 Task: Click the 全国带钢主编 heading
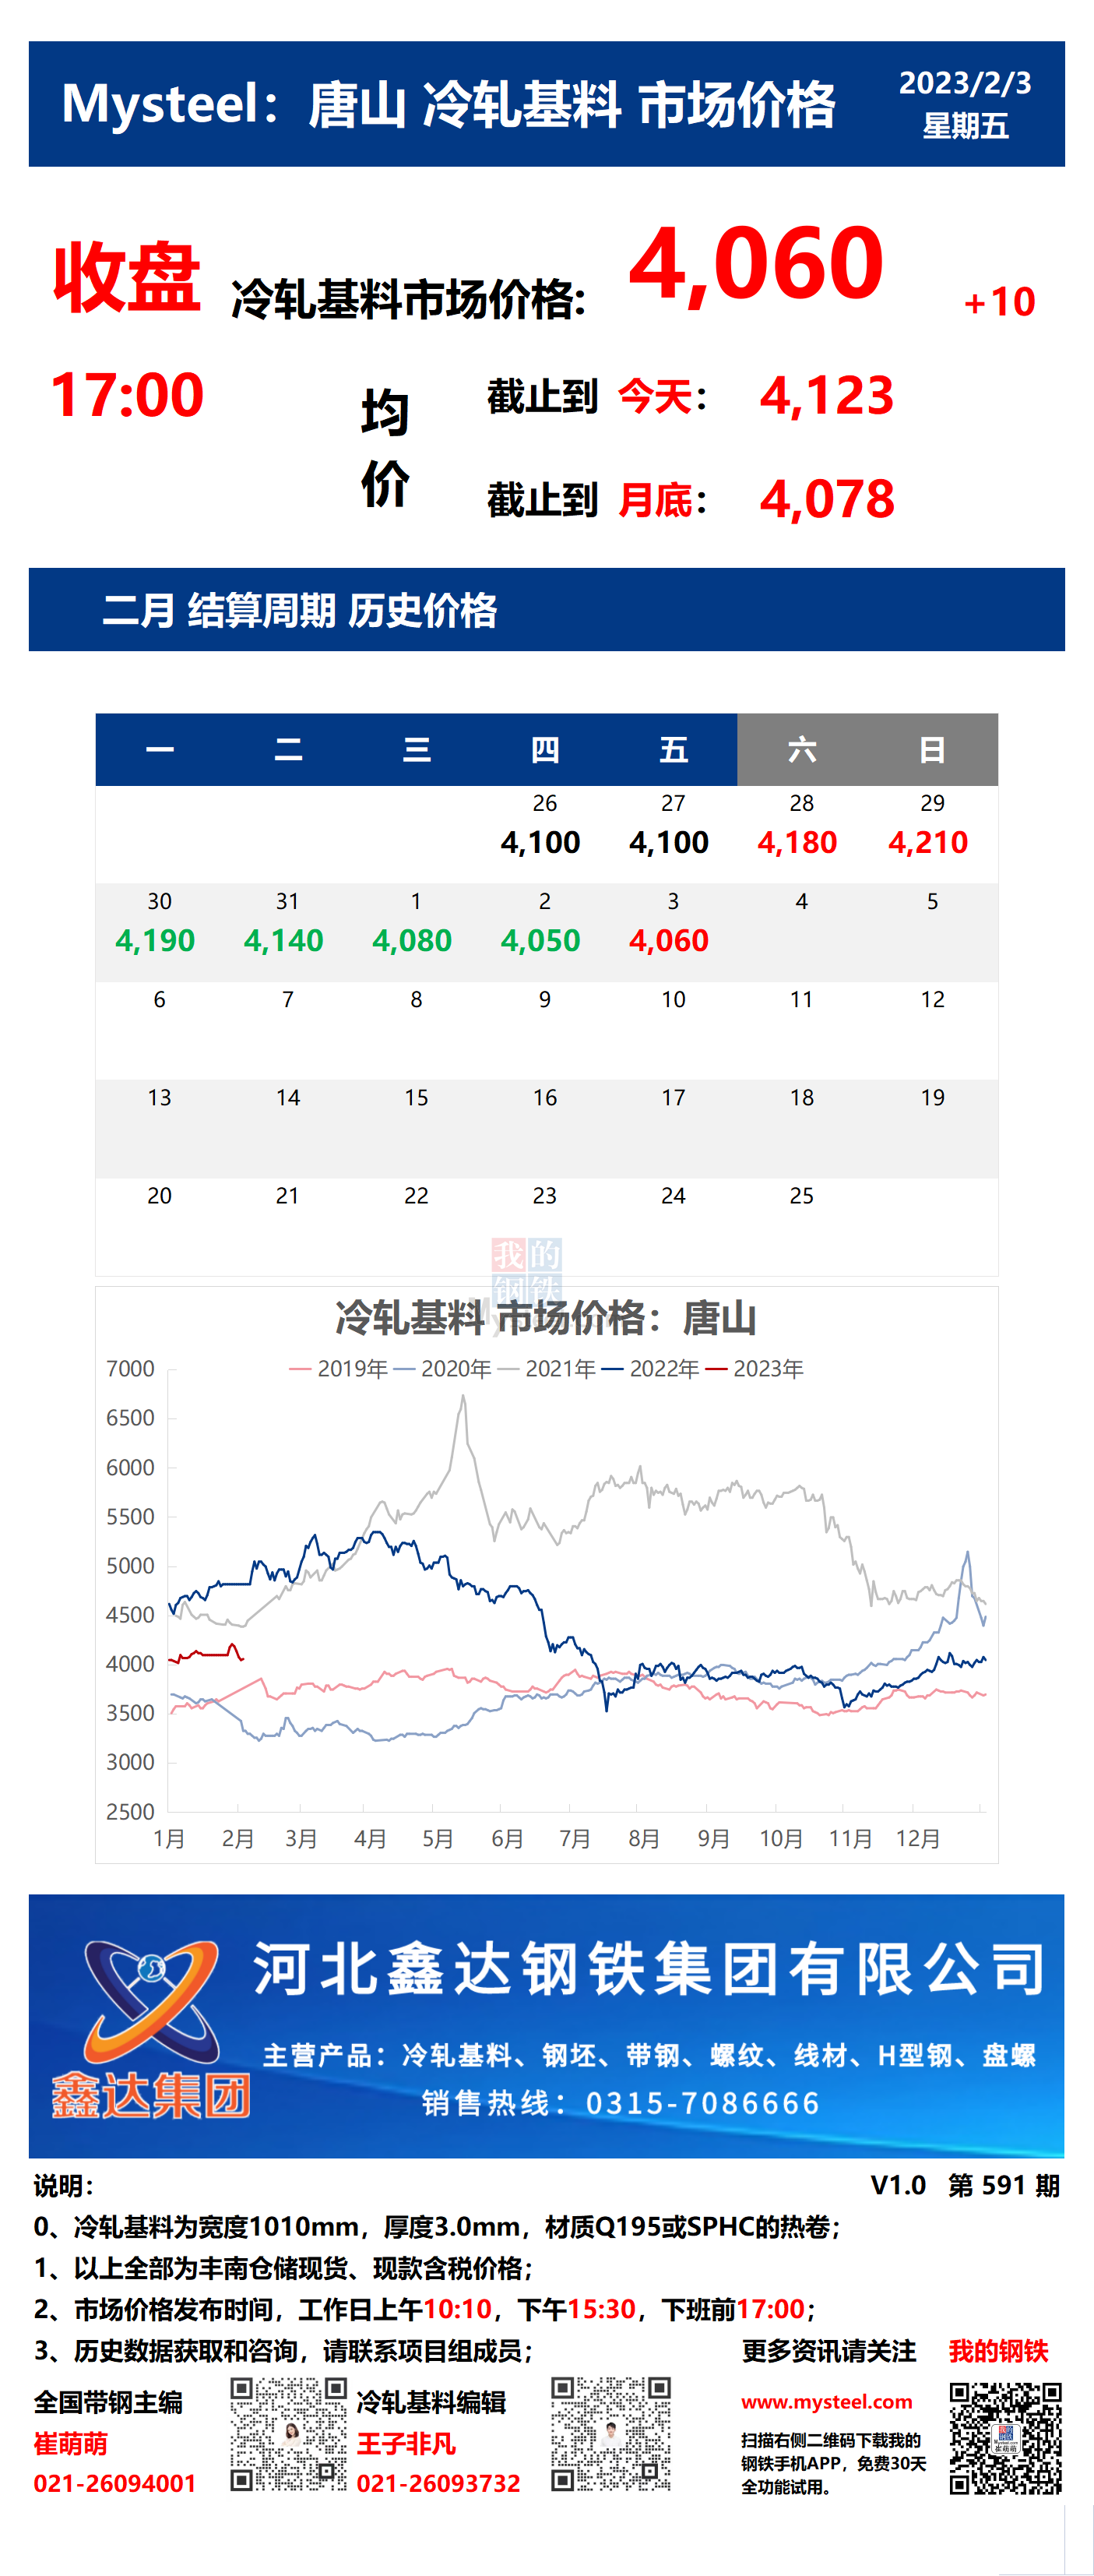pyautogui.click(x=108, y=2402)
